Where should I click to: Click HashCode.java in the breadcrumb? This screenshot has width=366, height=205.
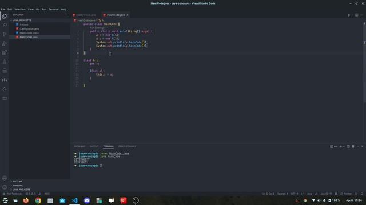86,20
